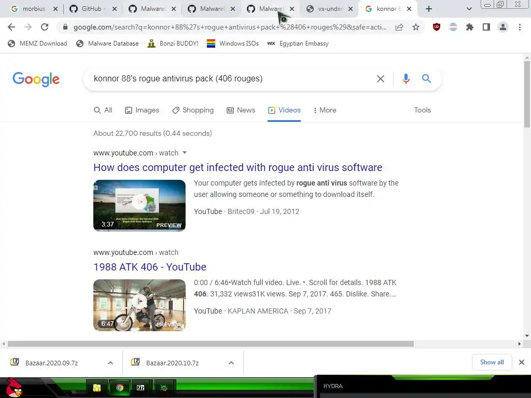Screen dimensions: 531x398
Task: Expand options for Bazaar.2020.09.7z download
Action: pyautogui.click(x=110, y=363)
